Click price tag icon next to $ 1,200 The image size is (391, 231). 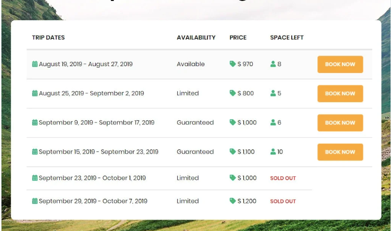tap(233, 201)
